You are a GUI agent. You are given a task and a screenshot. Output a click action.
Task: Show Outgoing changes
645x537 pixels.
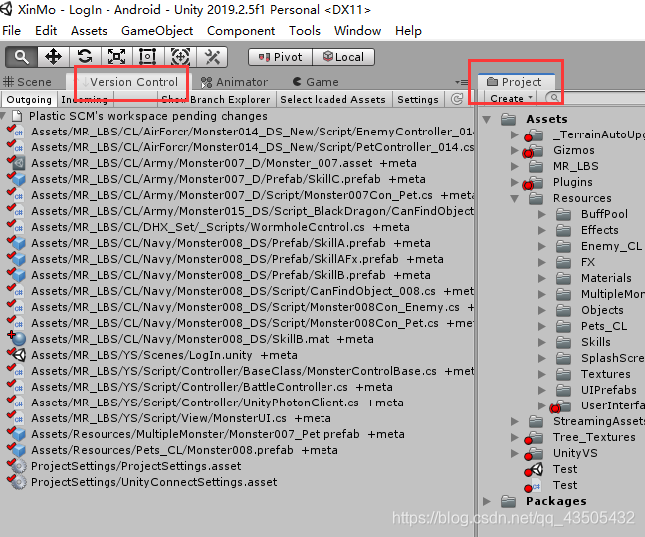29,100
